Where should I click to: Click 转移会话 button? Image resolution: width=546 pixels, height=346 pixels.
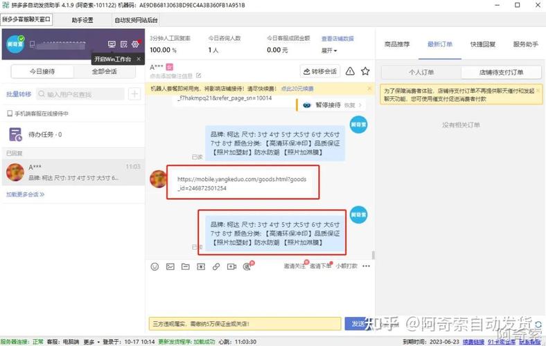[319, 71]
